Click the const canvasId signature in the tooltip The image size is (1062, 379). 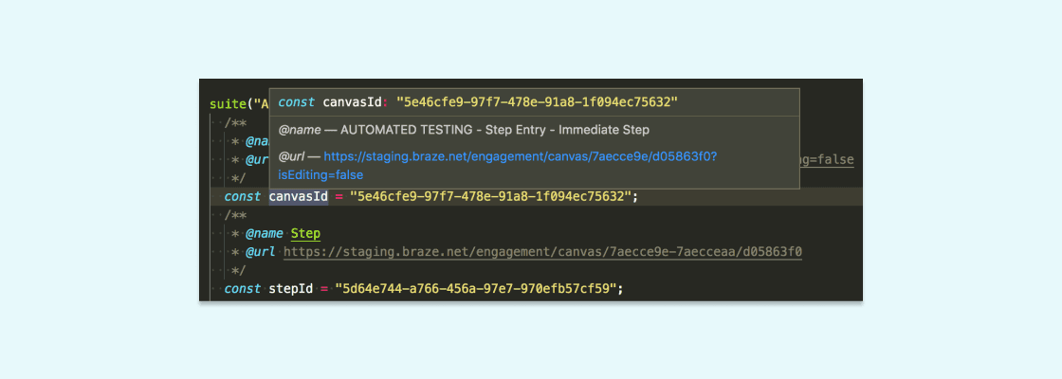333,101
